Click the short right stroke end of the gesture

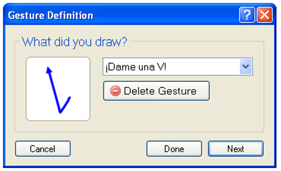69,98
